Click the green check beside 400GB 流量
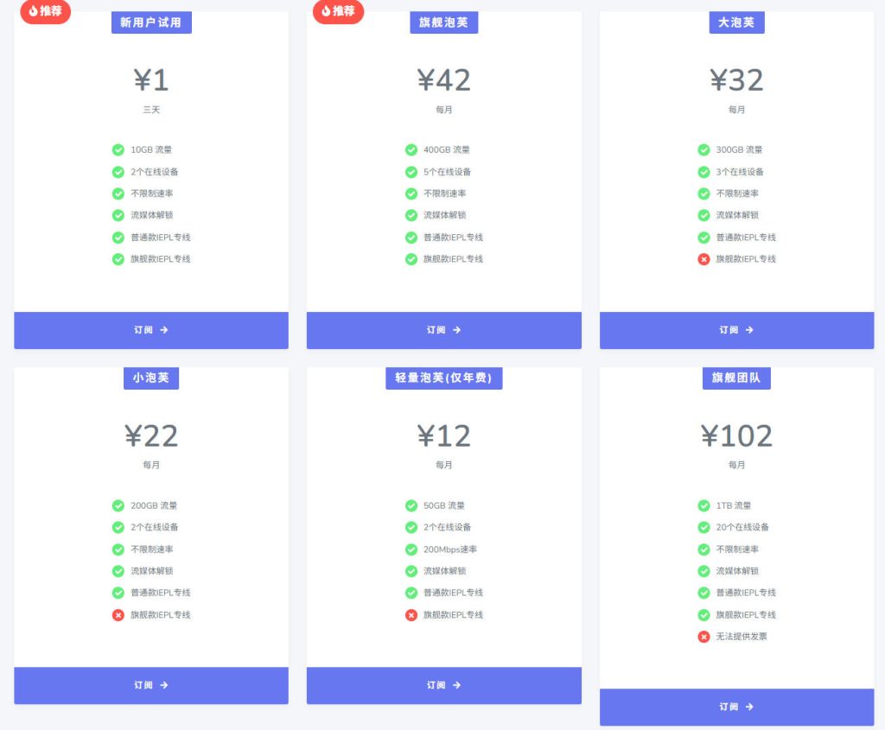The height and width of the screenshot is (730, 885). point(411,149)
